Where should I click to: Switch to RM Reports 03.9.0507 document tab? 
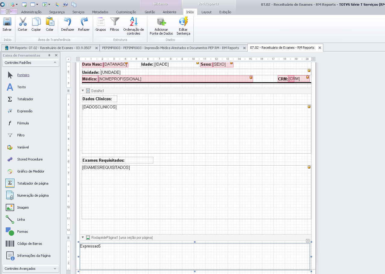pos(50,48)
